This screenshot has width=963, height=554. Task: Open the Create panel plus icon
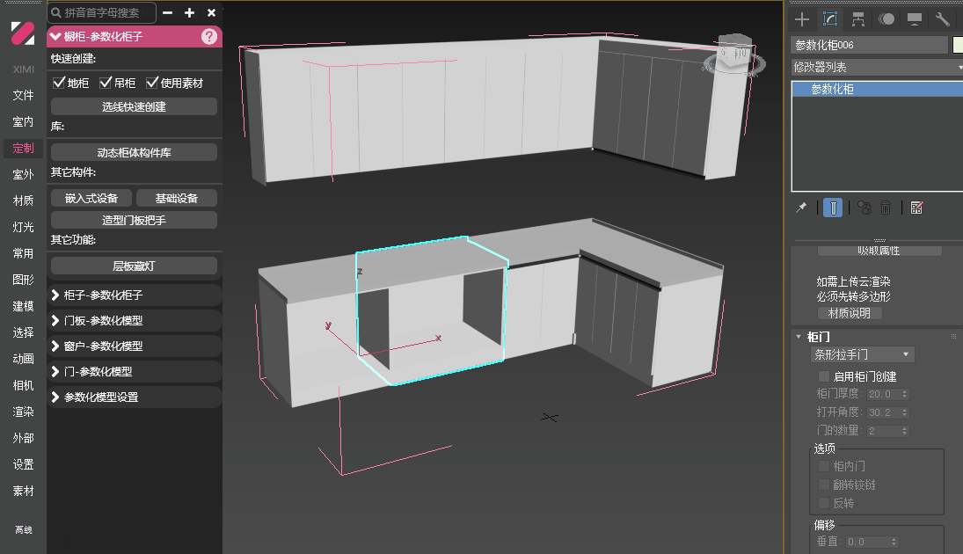(x=801, y=19)
